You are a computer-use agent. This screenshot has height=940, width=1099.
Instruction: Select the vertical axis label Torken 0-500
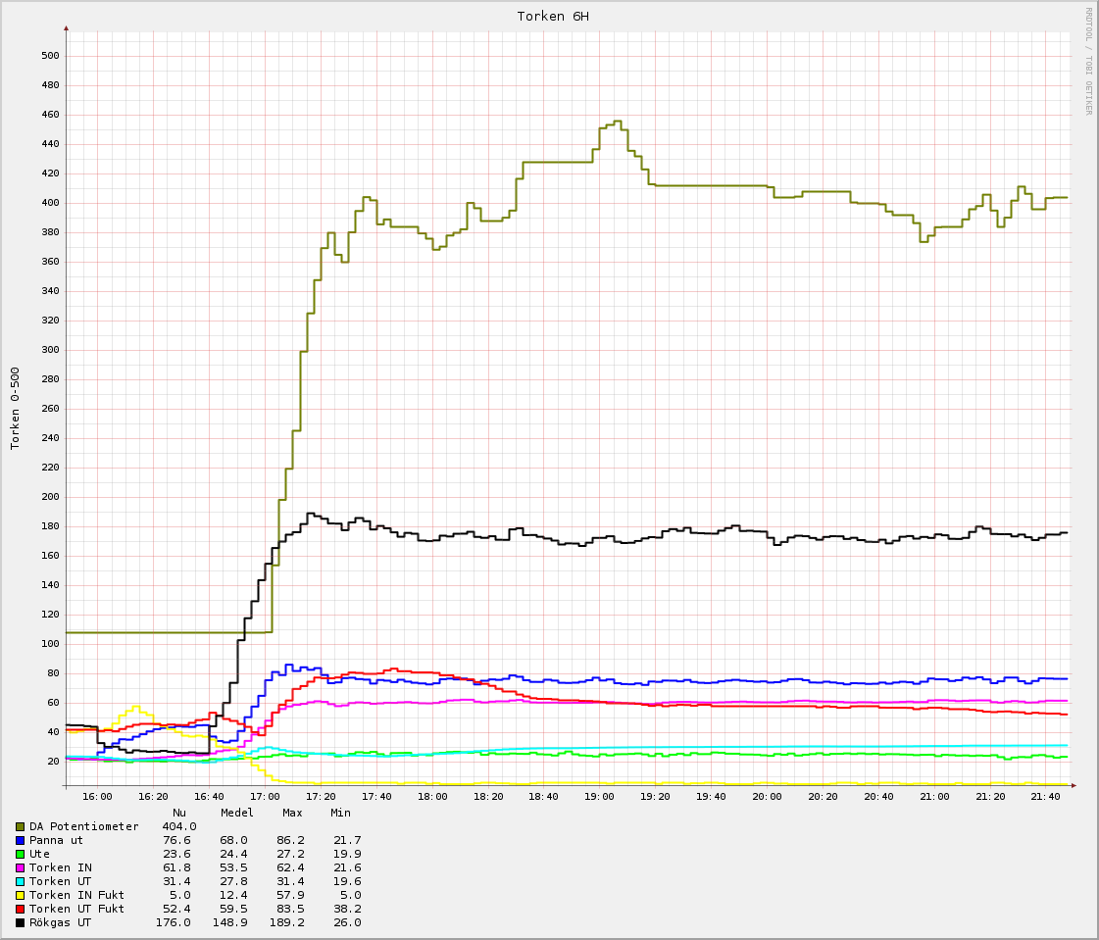point(15,408)
